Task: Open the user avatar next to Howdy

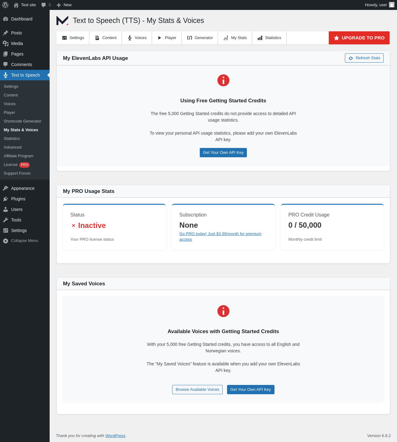Action: pyautogui.click(x=392, y=5)
